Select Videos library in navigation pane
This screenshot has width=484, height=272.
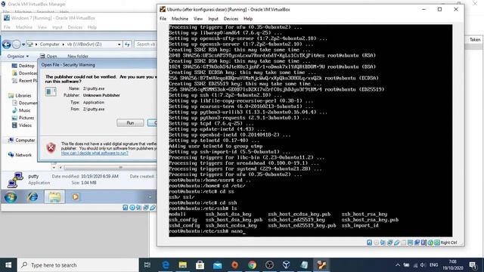pyautogui.click(x=22, y=125)
